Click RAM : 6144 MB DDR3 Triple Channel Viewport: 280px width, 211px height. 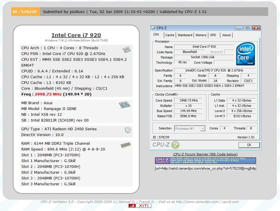[x=55, y=144]
